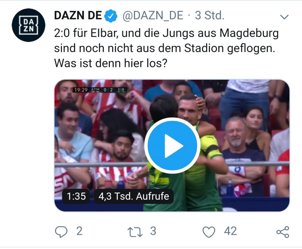Expand the tweet options chevron
Screen dimensions: 302x249
point(284,17)
